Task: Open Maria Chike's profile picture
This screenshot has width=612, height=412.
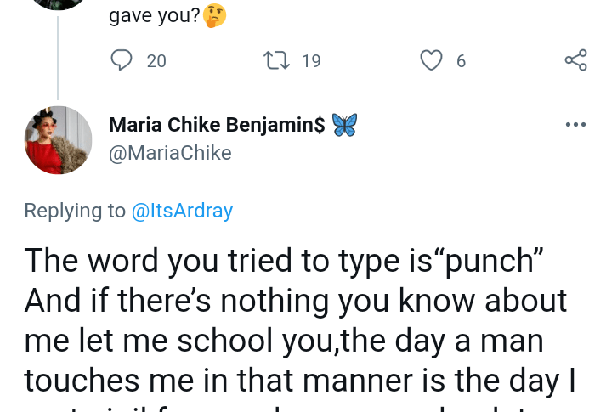Action: 58,140
